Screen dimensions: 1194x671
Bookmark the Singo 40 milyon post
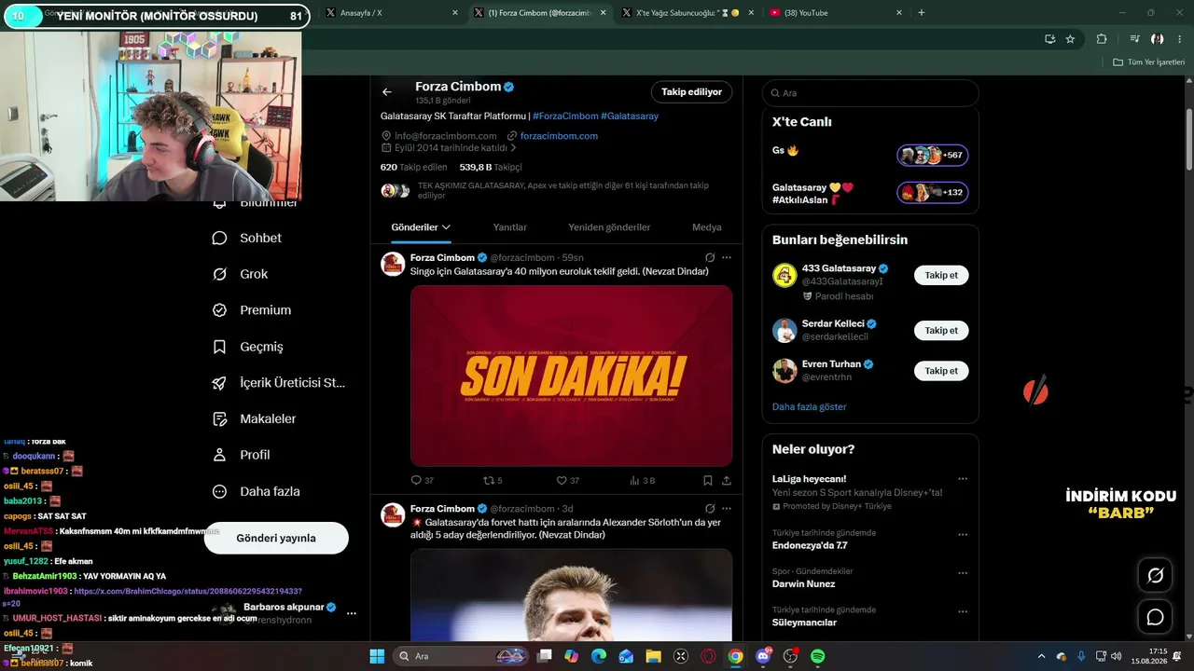[707, 481]
